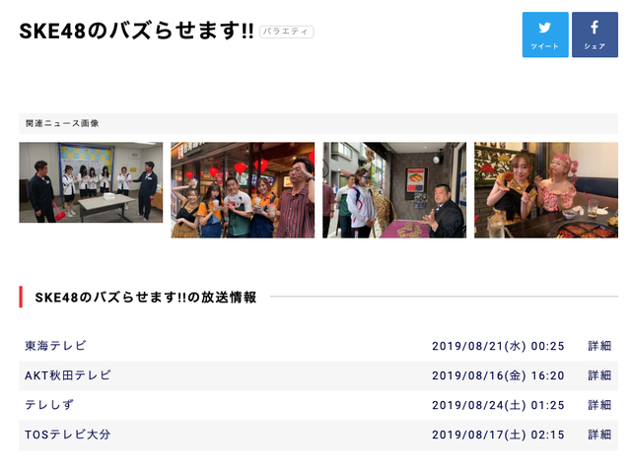
Task: Click 詳細 in the テレしず row
Action: pyautogui.click(x=599, y=405)
